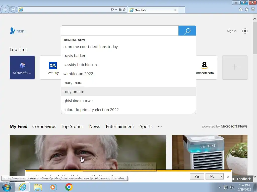Select 'tony ornato' trending suggestion
The height and width of the screenshot is (192, 257).
click(x=128, y=91)
